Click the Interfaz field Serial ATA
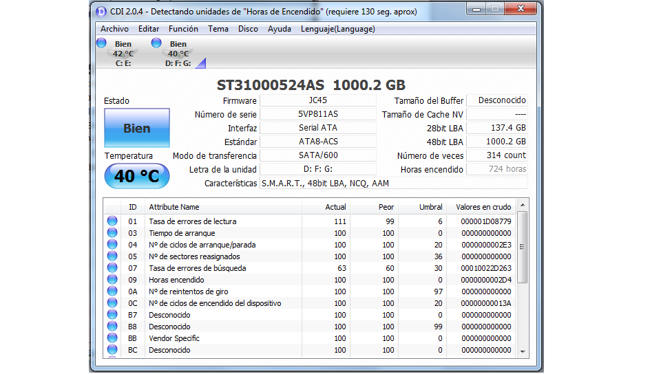Image resolution: width=661 pixels, height=374 pixels. click(318, 128)
